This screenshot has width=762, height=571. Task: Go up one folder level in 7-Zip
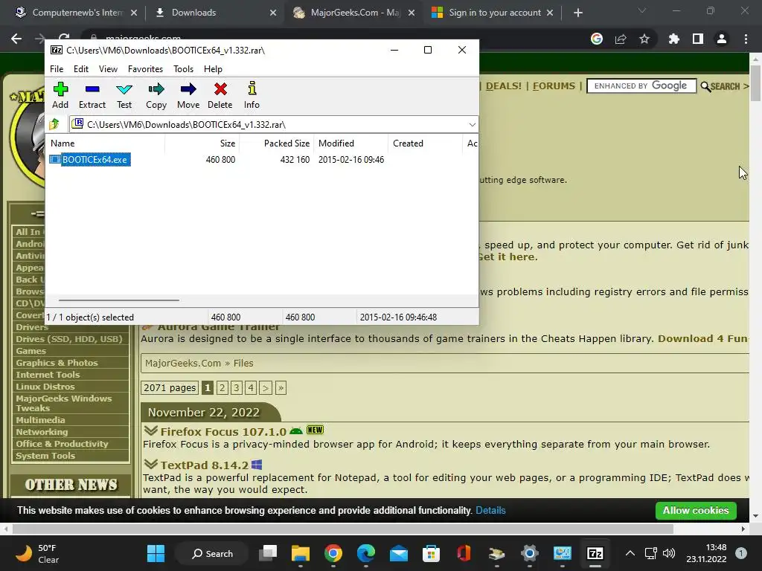tap(54, 124)
